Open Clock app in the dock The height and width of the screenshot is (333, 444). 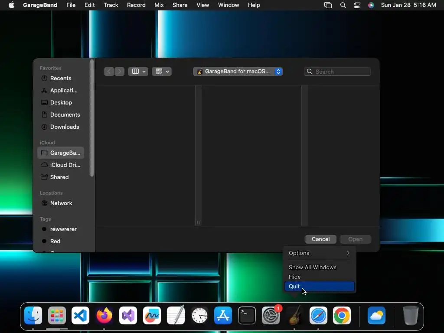coord(199,316)
